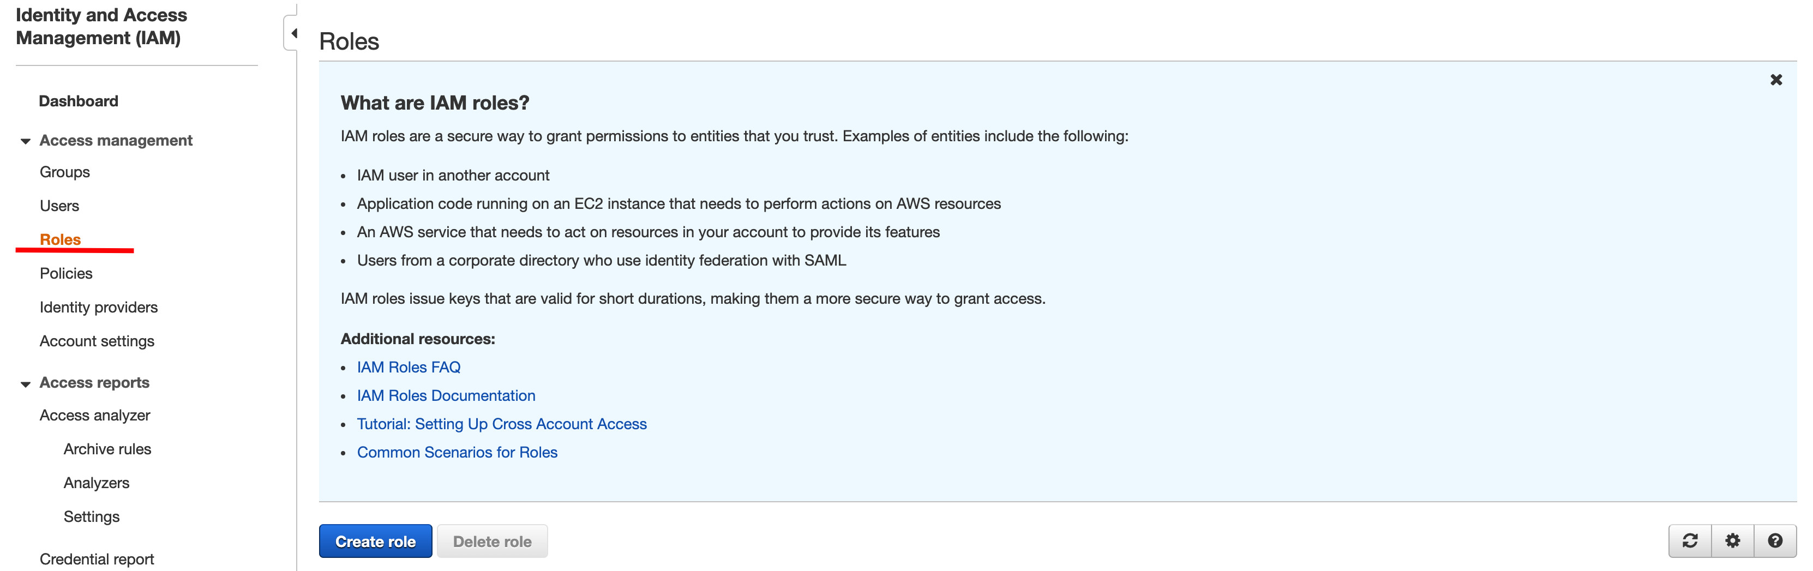Open the settings gear icon
Viewport: 1813px width, 571px height.
pyautogui.click(x=1732, y=540)
